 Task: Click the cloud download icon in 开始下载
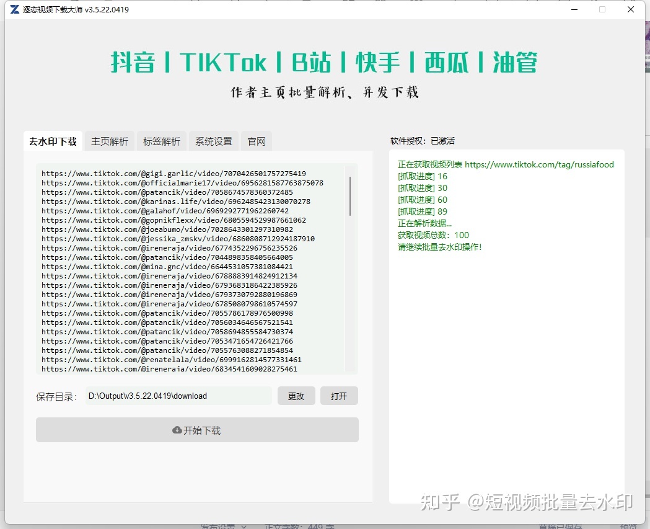coord(177,430)
